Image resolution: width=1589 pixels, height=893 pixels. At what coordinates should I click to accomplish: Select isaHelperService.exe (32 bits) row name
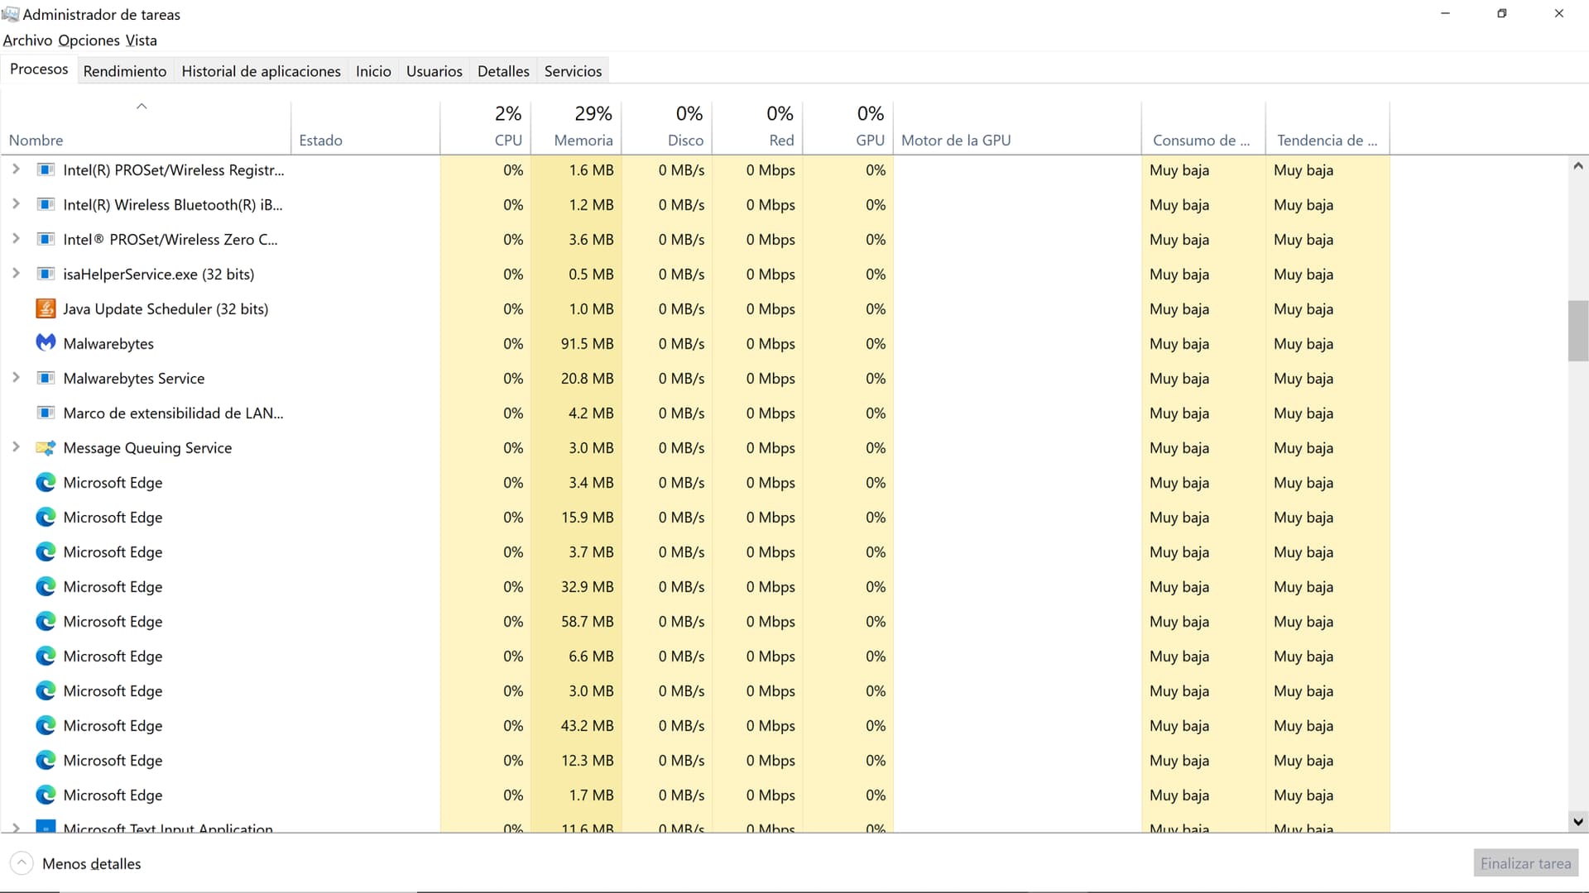coord(159,275)
